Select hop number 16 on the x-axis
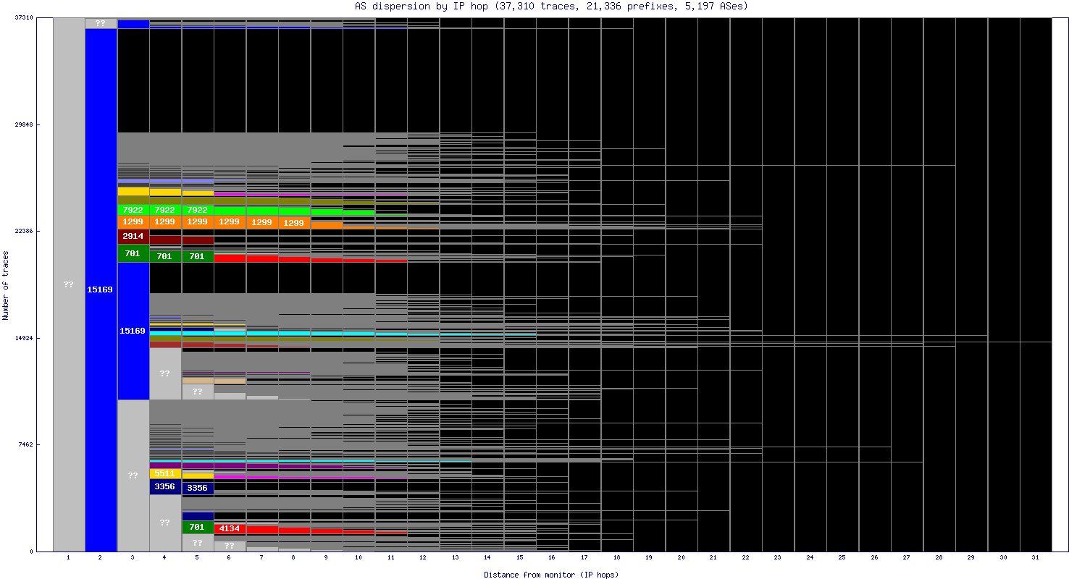This screenshot has height=579, width=1069. click(x=552, y=557)
